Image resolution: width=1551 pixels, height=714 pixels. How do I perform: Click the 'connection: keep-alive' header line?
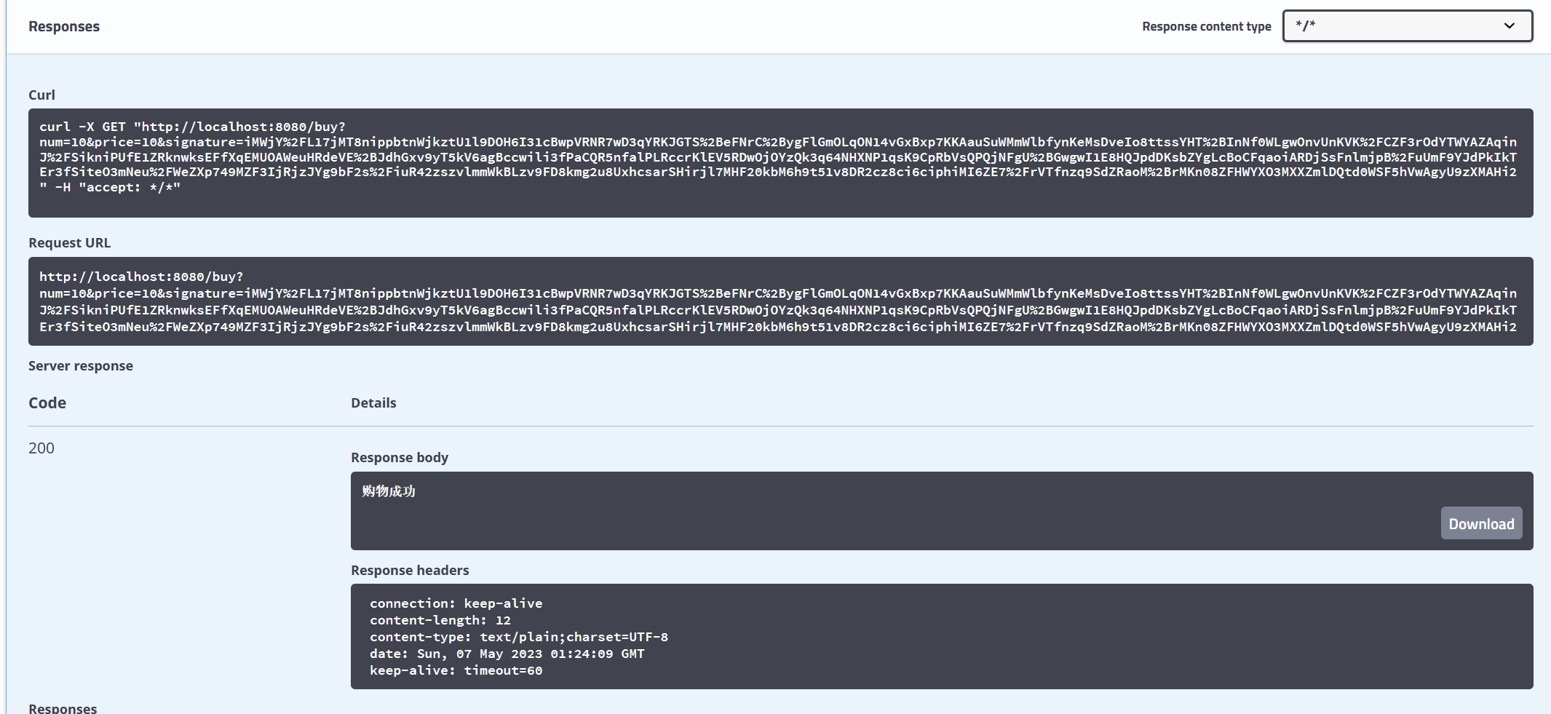[x=456, y=603]
